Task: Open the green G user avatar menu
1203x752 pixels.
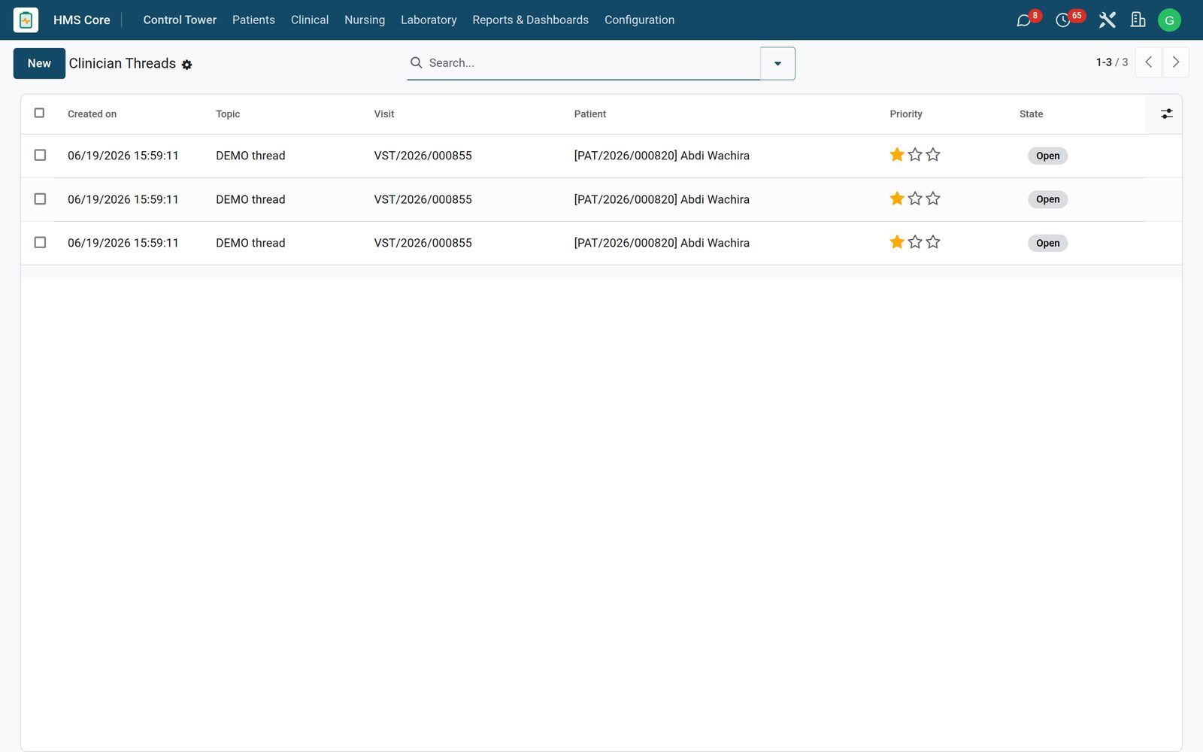Action: [1169, 20]
